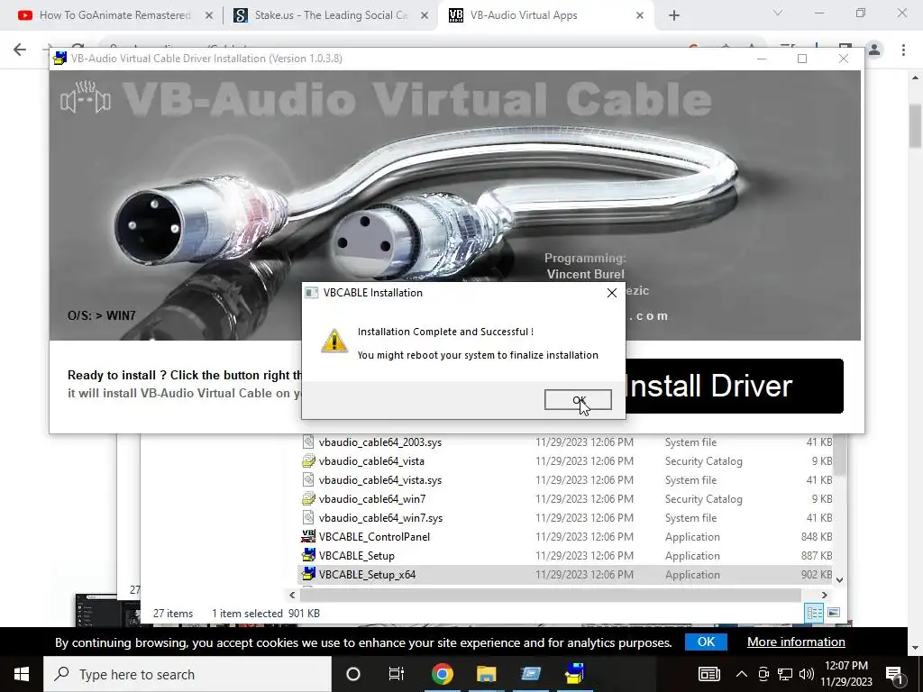Go back in Chrome
Screen dimensions: 923x692
coord(20,50)
